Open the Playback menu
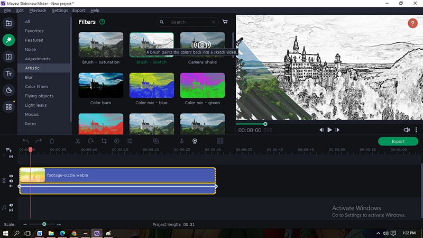 [38, 11]
